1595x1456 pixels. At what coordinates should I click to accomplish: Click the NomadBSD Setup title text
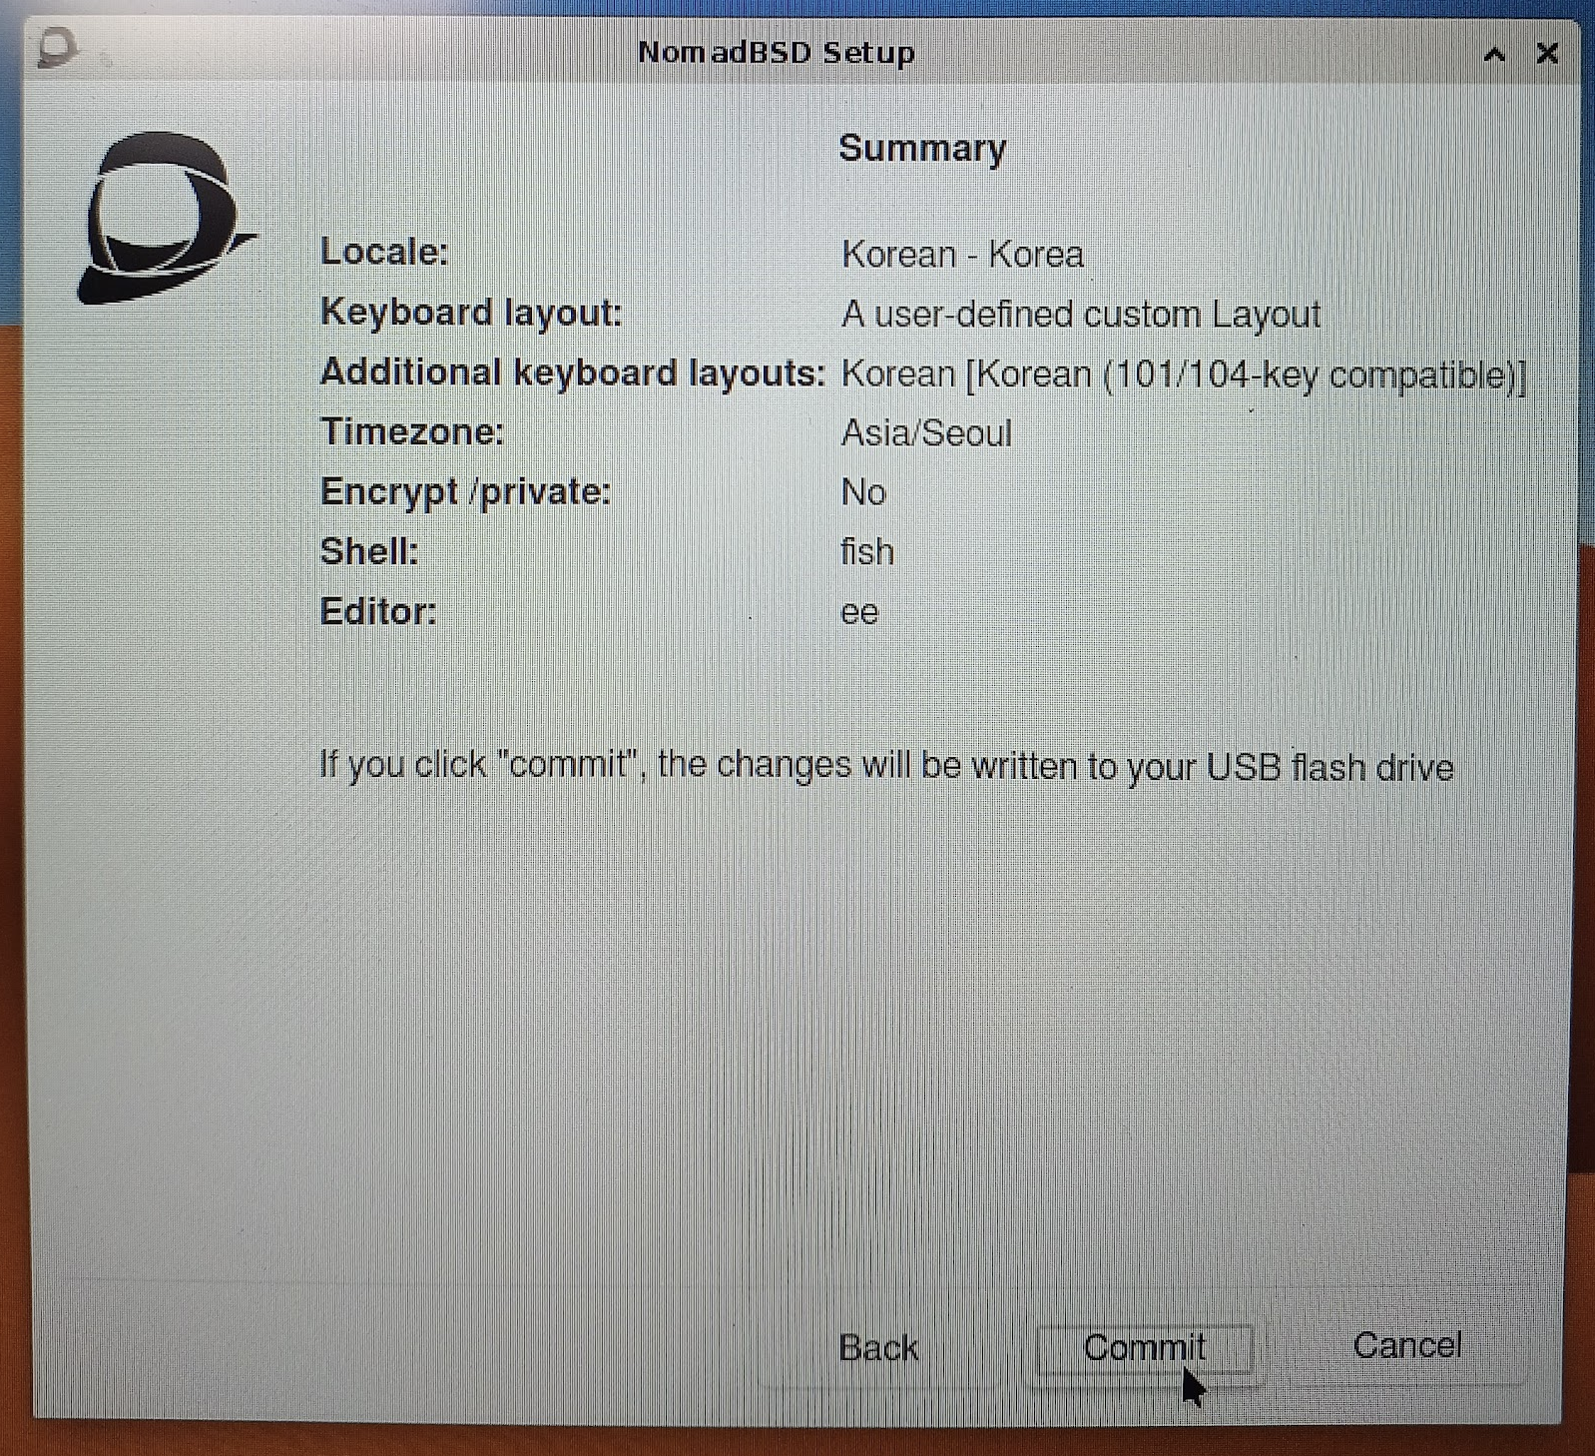(776, 52)
